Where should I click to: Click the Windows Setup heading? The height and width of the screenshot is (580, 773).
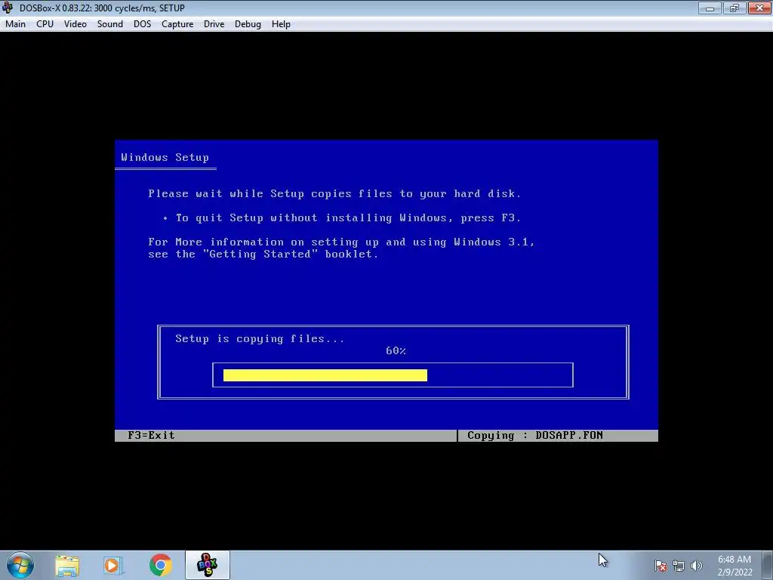point(165,157)
